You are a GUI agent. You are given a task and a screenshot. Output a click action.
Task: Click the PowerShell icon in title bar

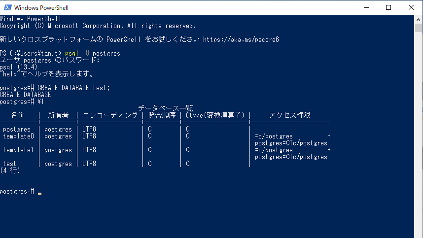pyautogui.click(x=7, y=7)
